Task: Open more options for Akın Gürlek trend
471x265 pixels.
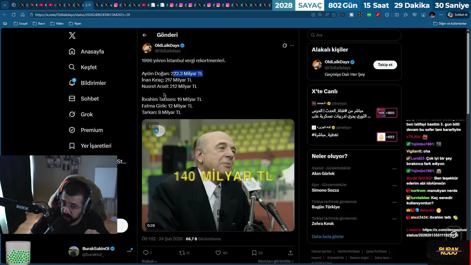Action: 394,169
